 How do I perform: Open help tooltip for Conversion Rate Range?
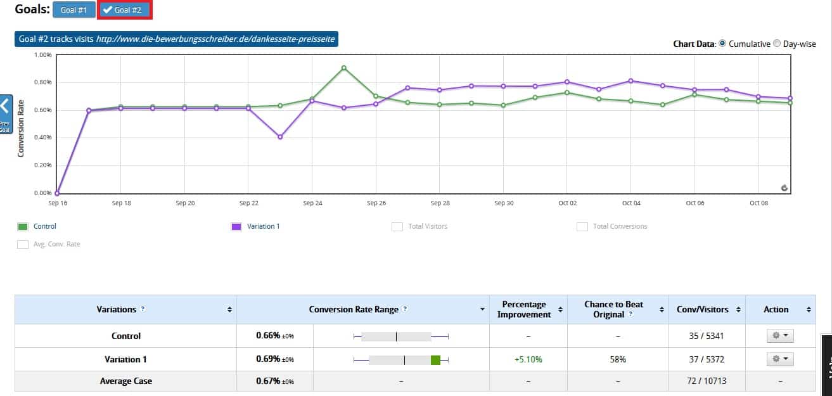(x=405, y=309)
